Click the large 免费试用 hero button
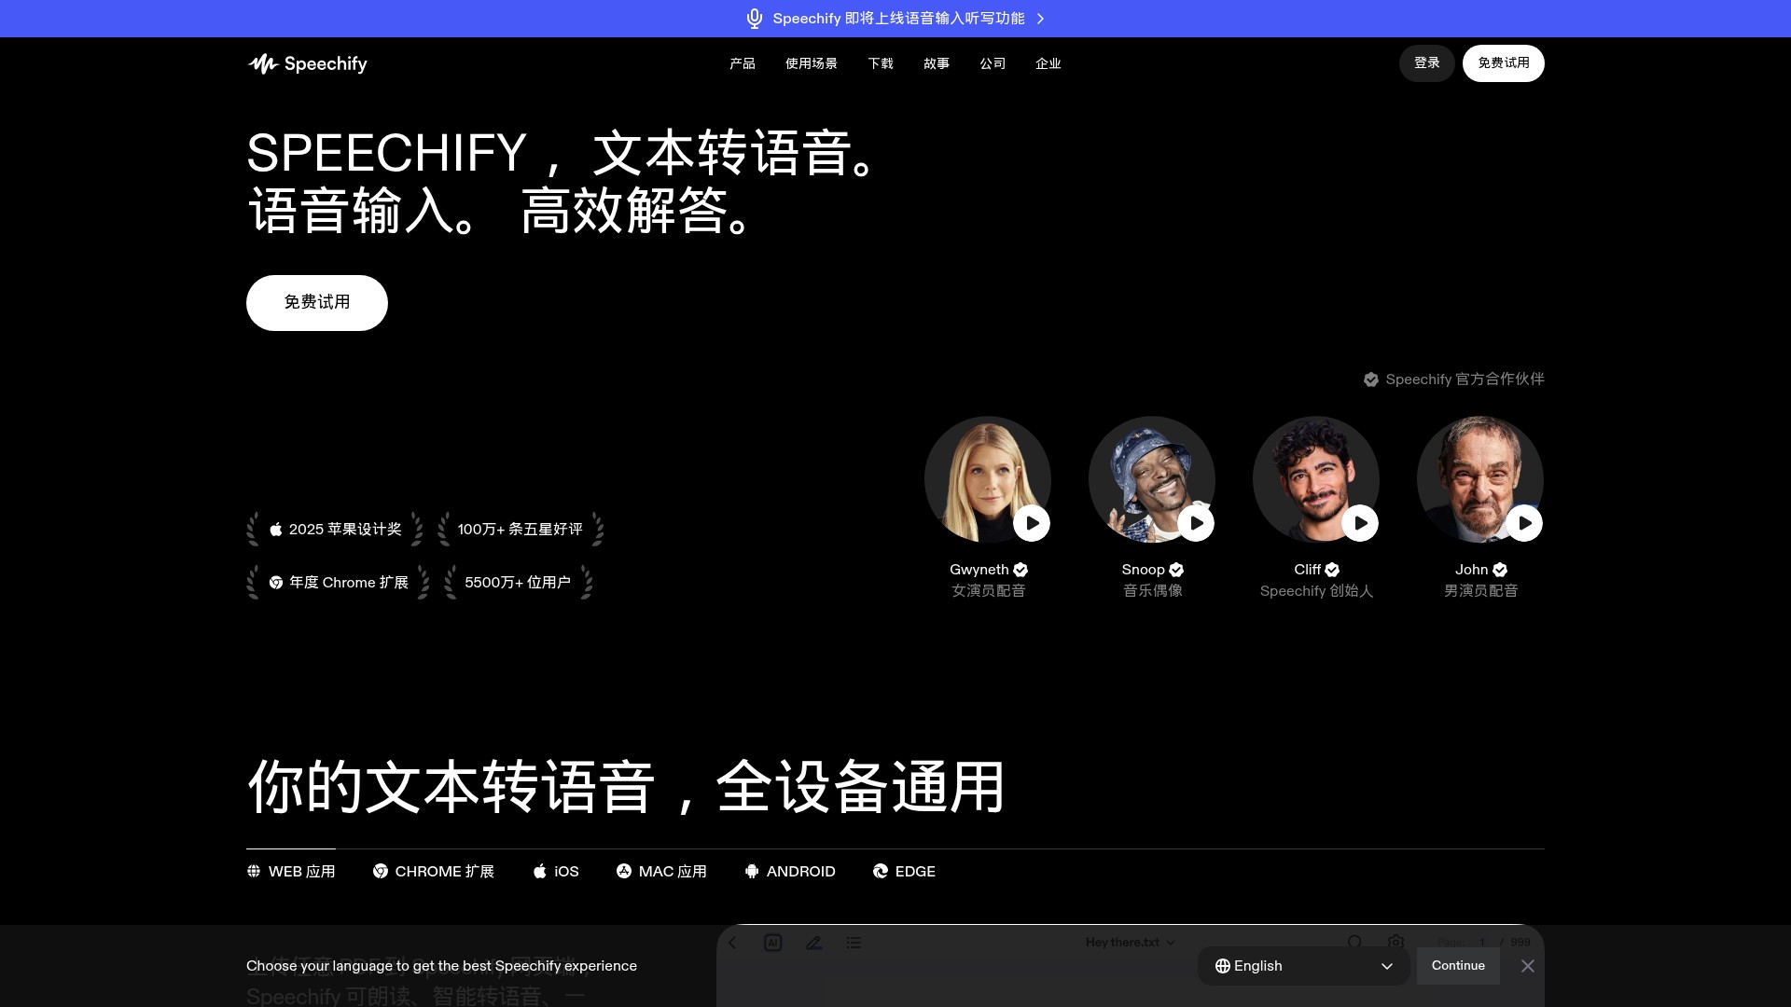This screenshot has height=1007, width=1791. tap(317, 302)
